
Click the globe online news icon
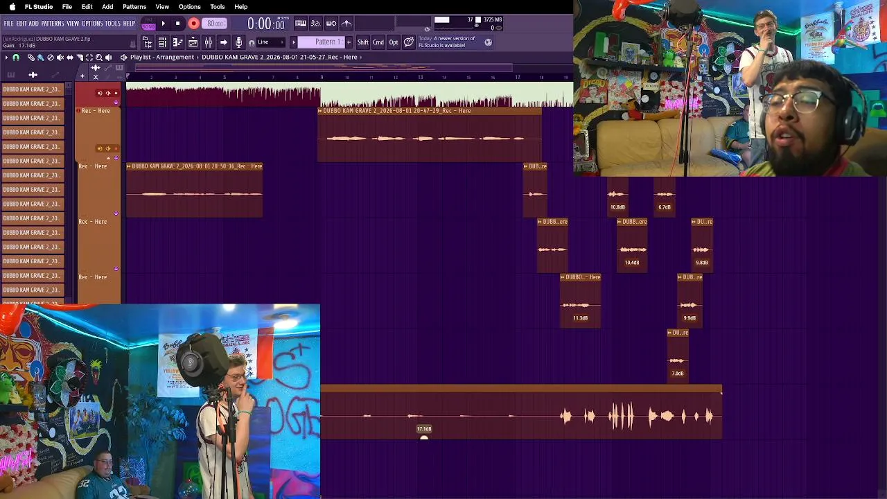[x=488, y=42]
